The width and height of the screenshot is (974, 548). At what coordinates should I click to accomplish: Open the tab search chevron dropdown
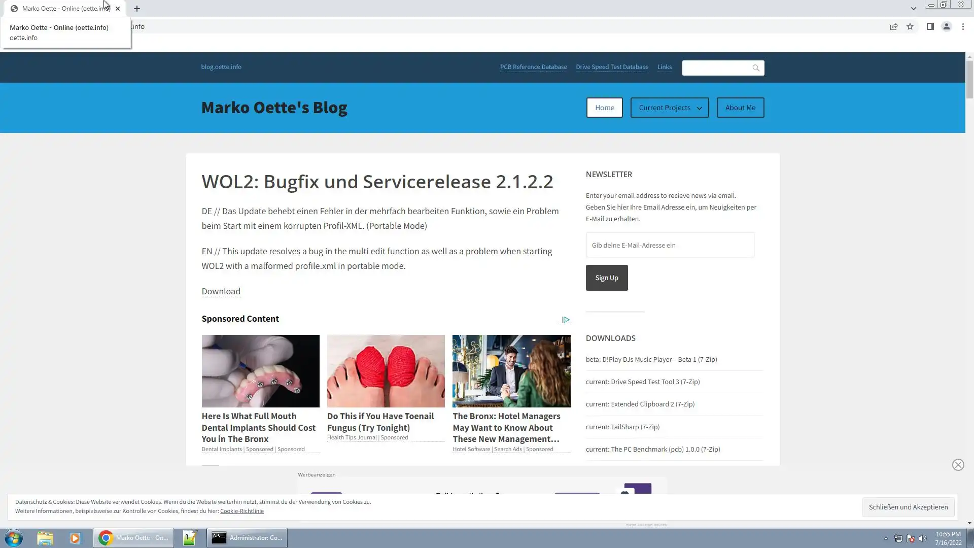coord(913,9)
